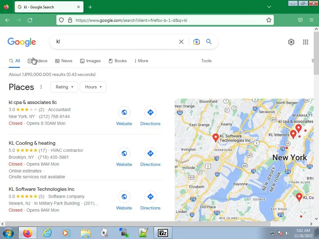List all tabs with the chevron icon
The height and width of the screenshot is (239, 319).
point(269,7)
